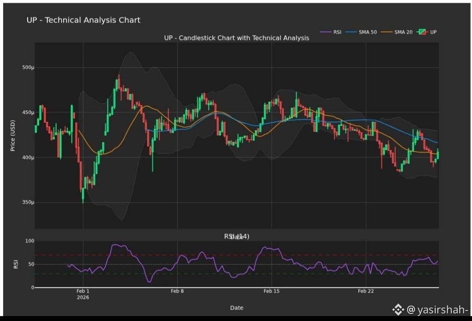Click the 'Price (USD)' axis title
The width and height of the screenshot is (472, 321).
tap(13, 136)
